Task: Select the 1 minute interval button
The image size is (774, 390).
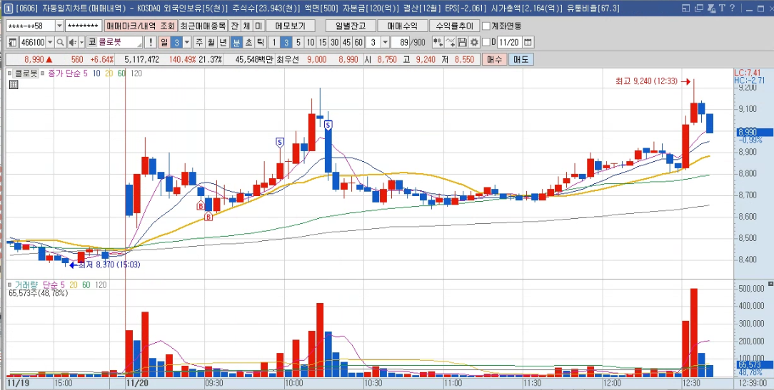Action: (274, 42)
